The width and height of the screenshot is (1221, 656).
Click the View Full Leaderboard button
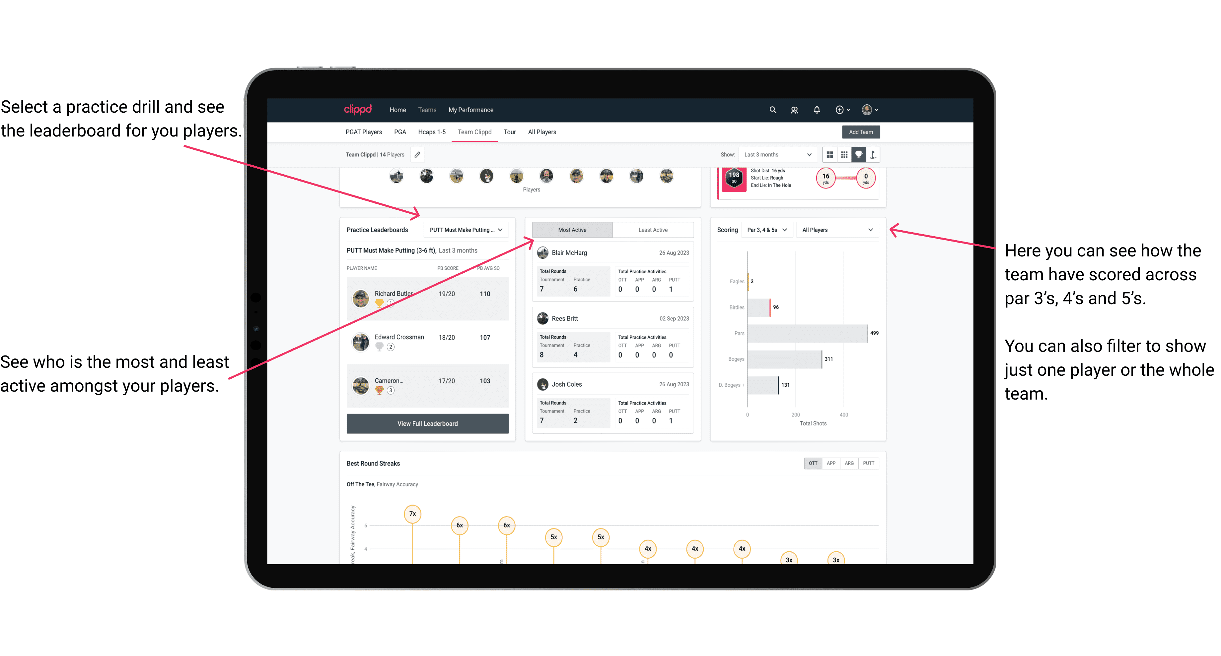click(428, 423)
